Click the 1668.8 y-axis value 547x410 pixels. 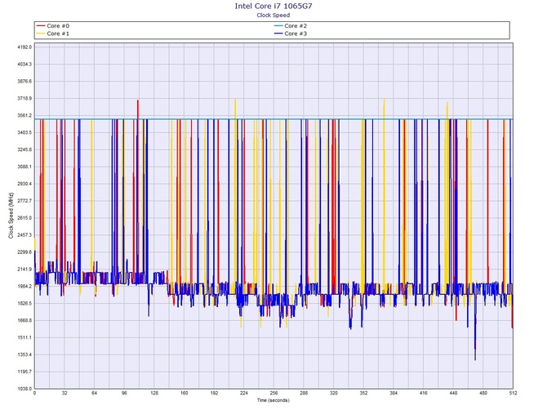pyautogui.click(x=24, y=321)
